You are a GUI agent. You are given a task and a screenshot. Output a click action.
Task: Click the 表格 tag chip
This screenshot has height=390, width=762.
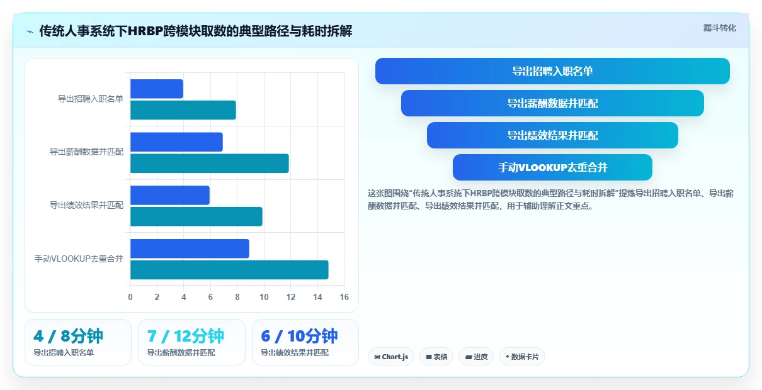click(x=436, y=357)
